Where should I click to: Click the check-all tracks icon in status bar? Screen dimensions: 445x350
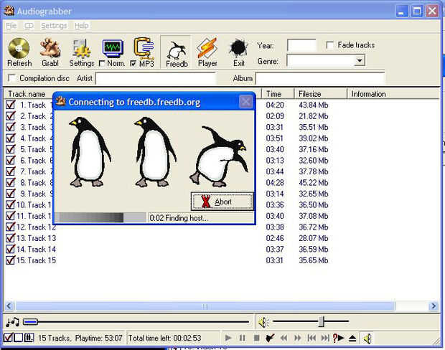click(x=8, y=338)
